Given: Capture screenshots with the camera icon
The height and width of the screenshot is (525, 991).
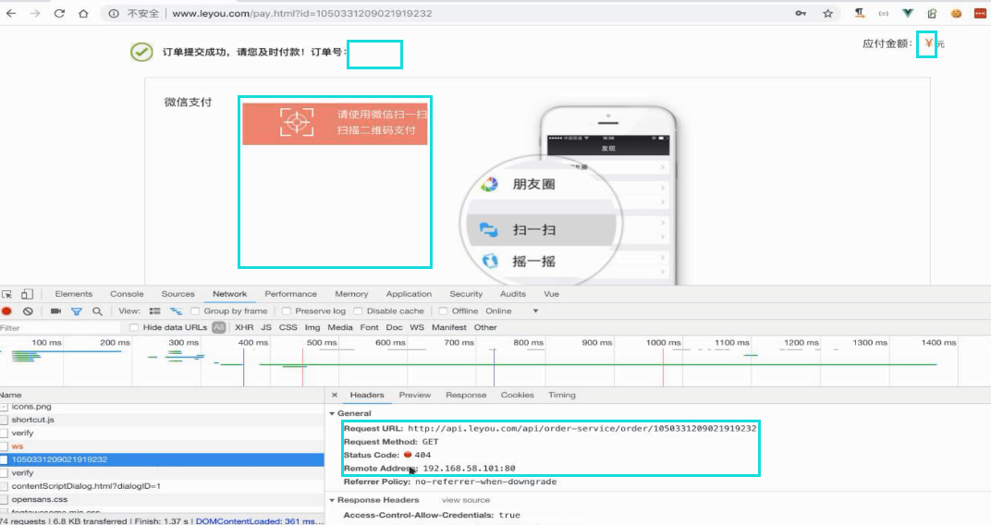Looking at the screenshot, I should tap(55, 311).
